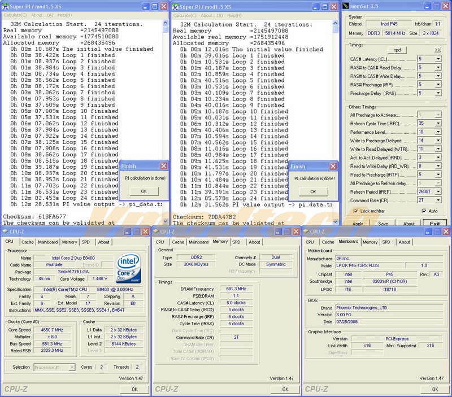Click OK in the left Finish dialog
The width and height of the screenshot is (452, 397).
pyautogui.click(x=144, y=191)
